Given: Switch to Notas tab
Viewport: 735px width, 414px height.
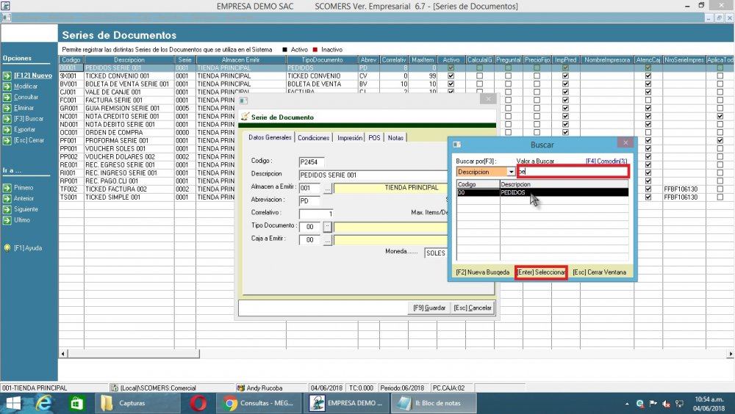Looking at the screenshot, I should pos(395,138).
